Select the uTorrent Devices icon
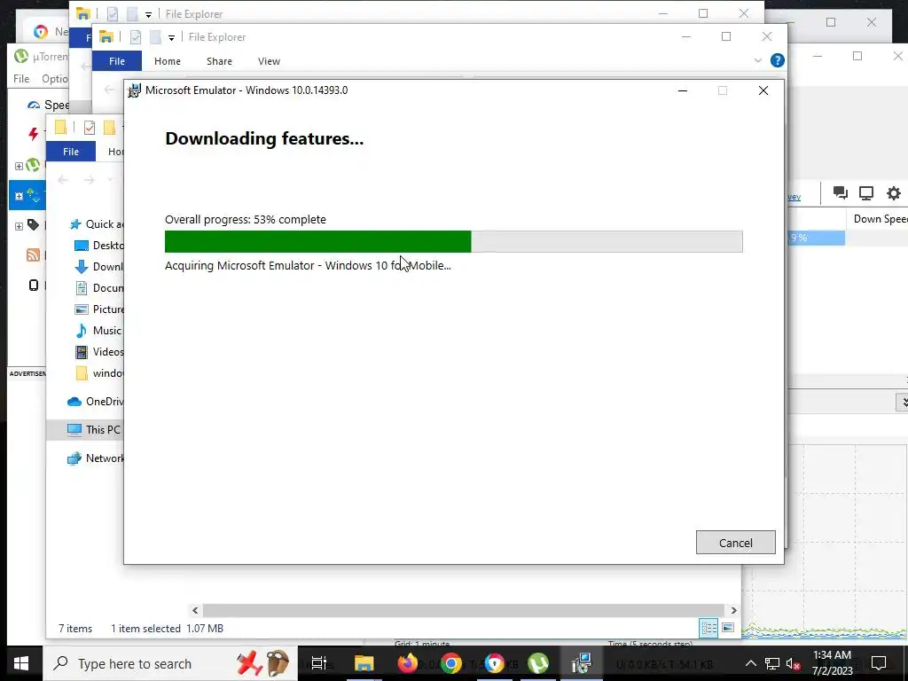 pyautogui.click(x=34, y=285)
